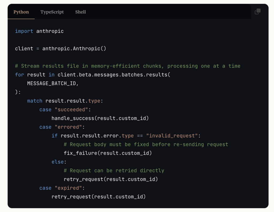This screenshot has height=212, width=274.
Task: Click the import anthropic statement
Action: 39,31
